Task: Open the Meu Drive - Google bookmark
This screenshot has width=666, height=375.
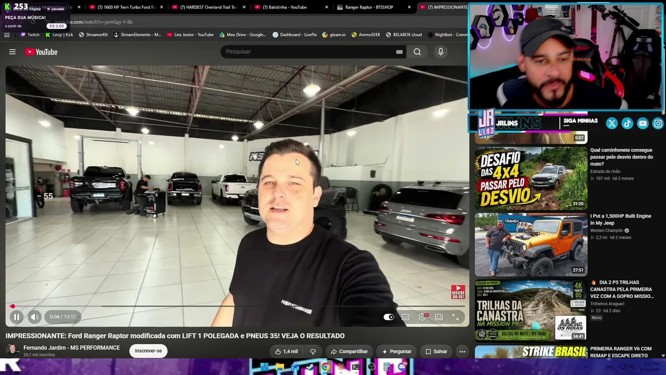Action: tap(243, 35)
